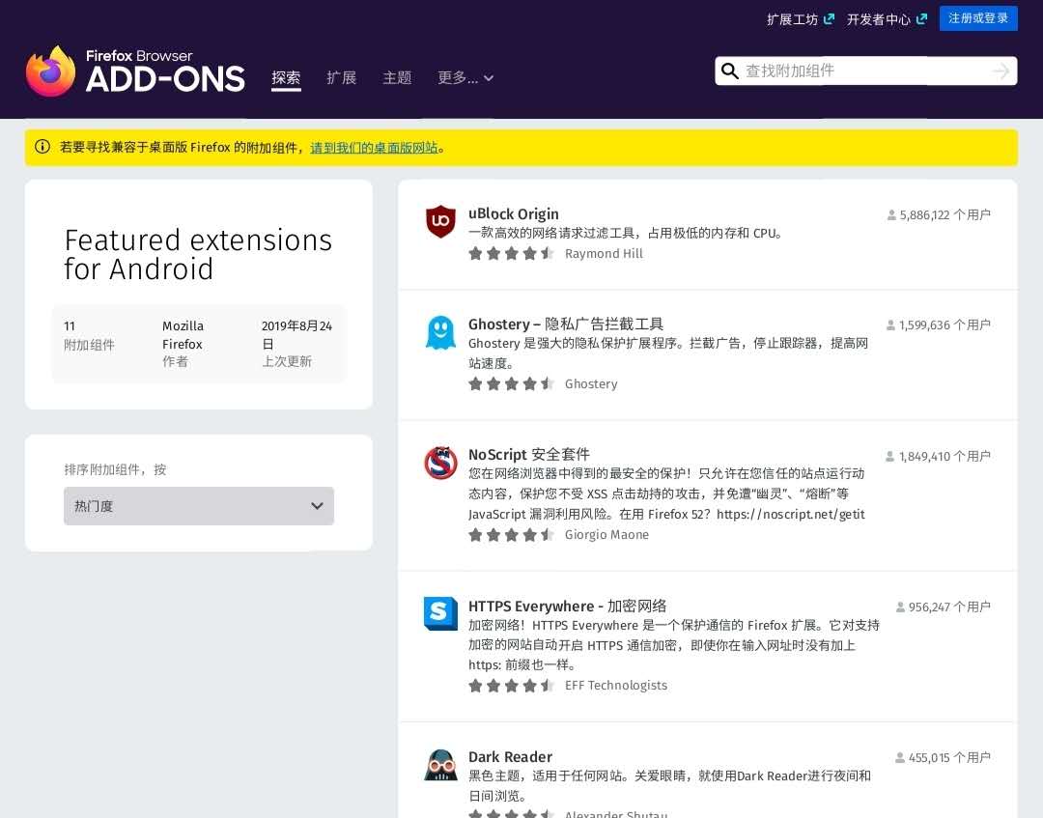Click the star rating for uBlock Origin
The image size is (1043, 818).
pyautogui.click(x=512, y=253)
